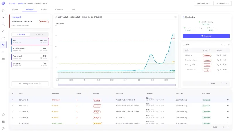The width and height of the screenshot is (234, 132).
Task: Open the user account icon in sidebar
Action: pyautogui.click(x=3, y=128)
